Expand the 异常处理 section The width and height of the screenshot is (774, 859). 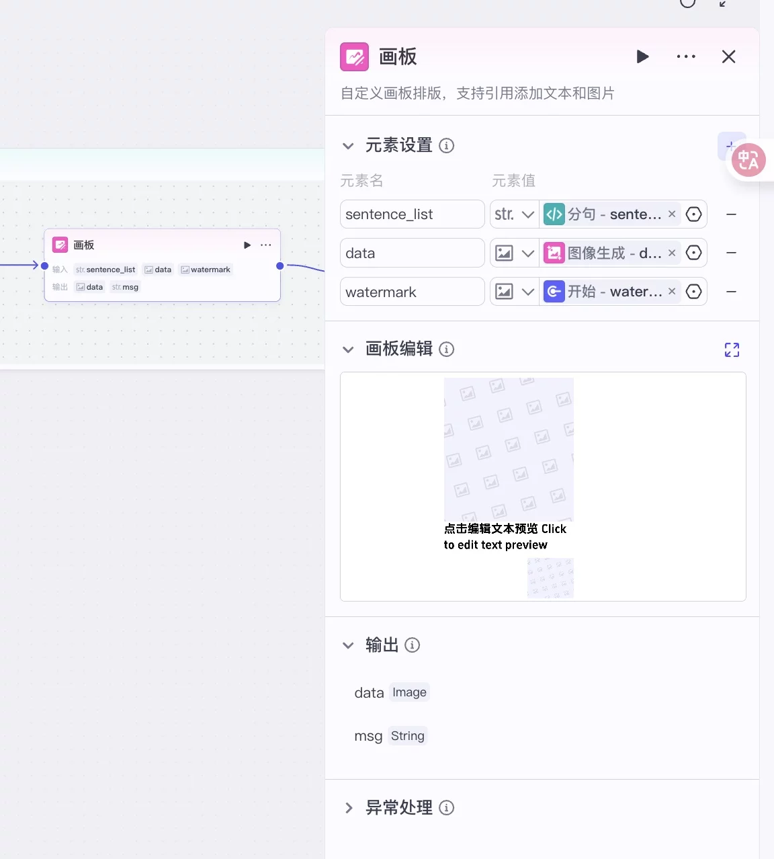pyautogui.click(x=348, y=808)
